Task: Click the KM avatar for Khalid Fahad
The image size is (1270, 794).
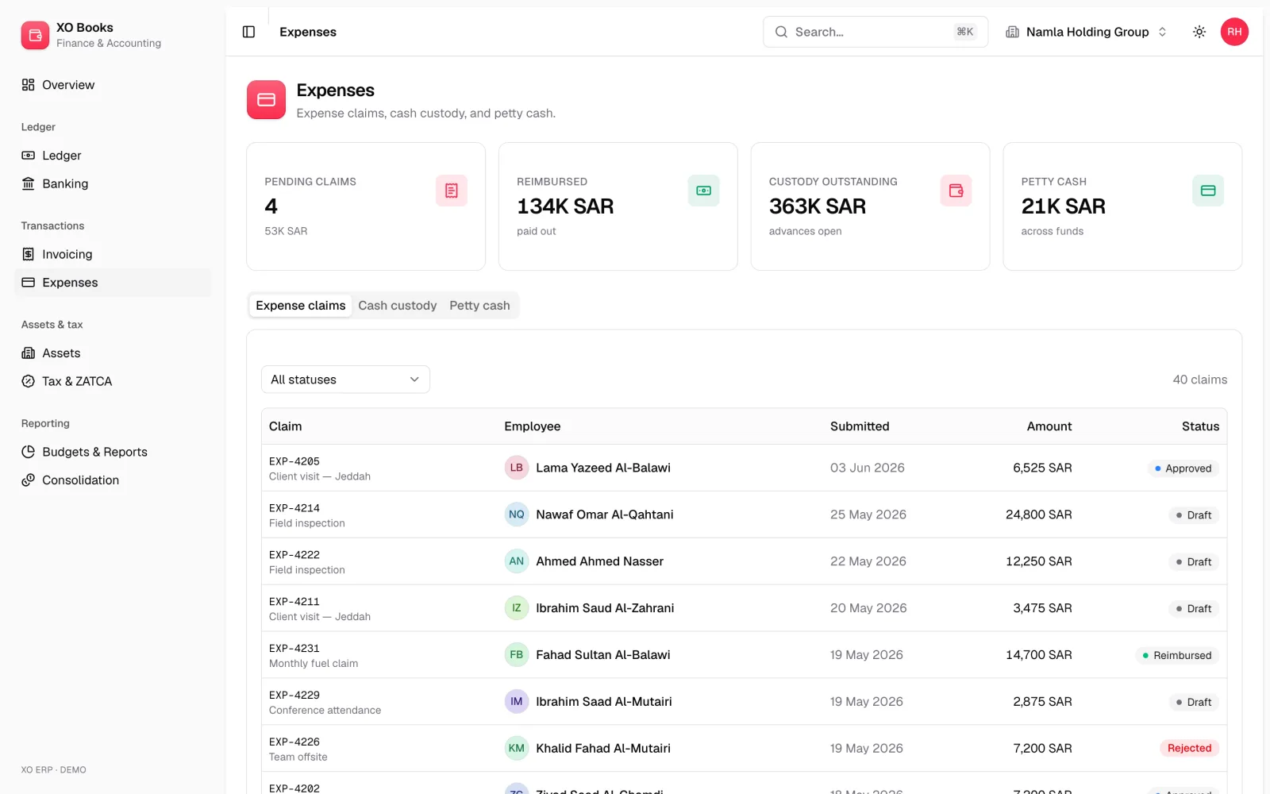Action: (517, 748)
